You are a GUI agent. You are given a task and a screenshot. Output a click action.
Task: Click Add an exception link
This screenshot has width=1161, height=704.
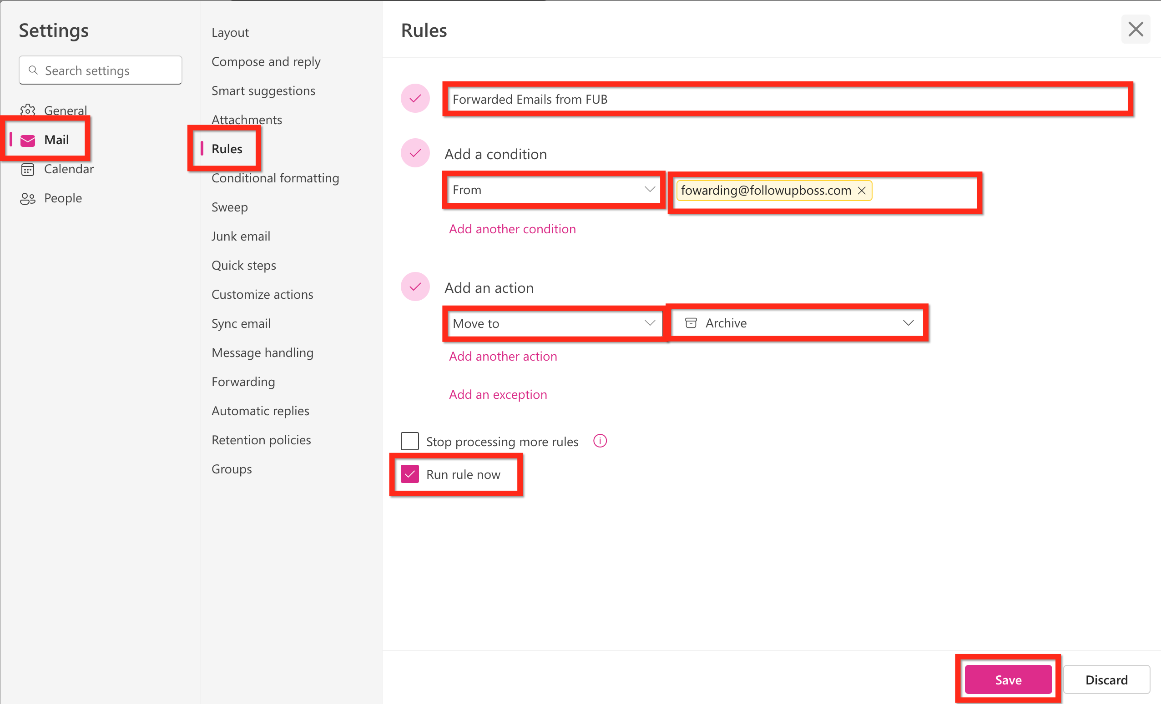(x=498, y=395)
